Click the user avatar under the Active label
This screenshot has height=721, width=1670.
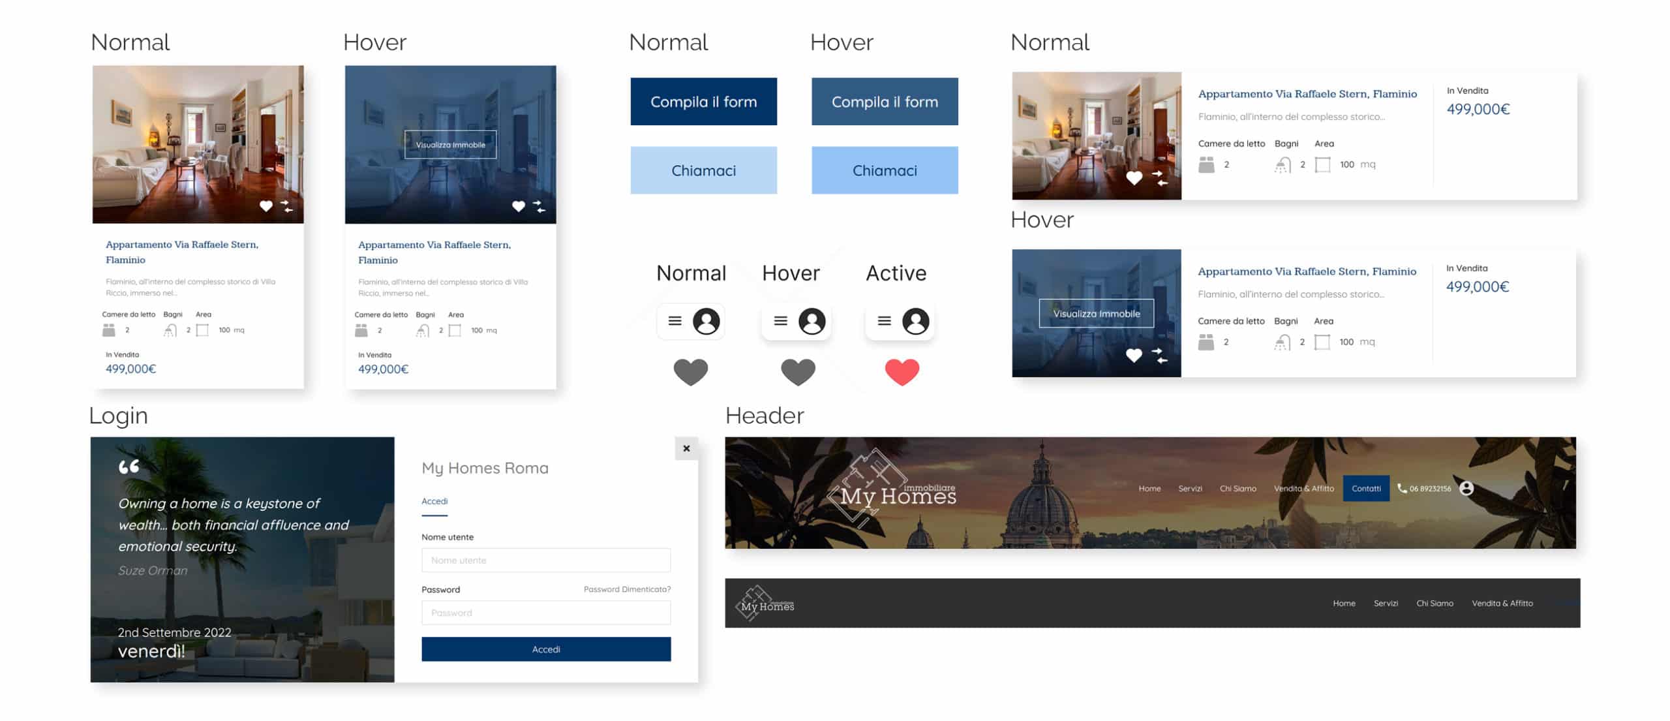pyautogui.click(x=916, y=321)
